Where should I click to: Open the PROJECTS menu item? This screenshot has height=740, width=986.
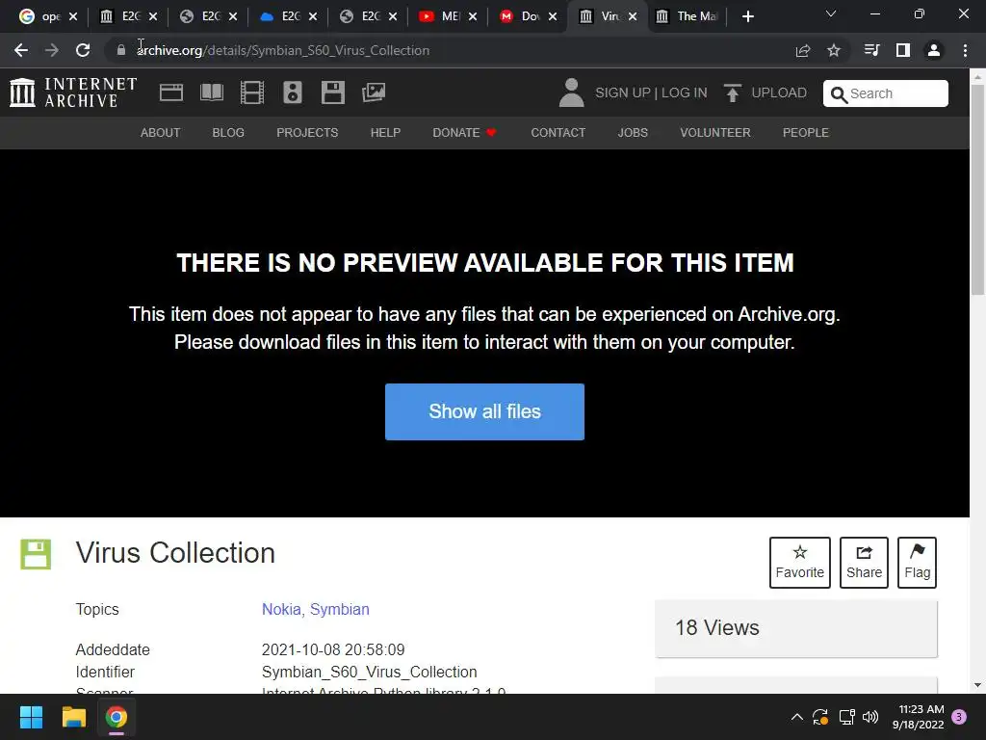307,133
